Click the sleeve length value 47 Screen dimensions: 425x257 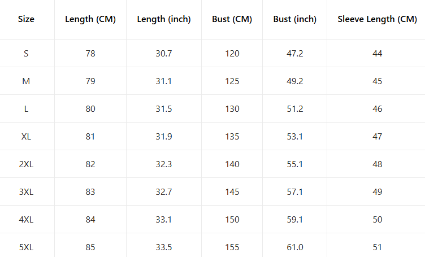coord(377,137)
